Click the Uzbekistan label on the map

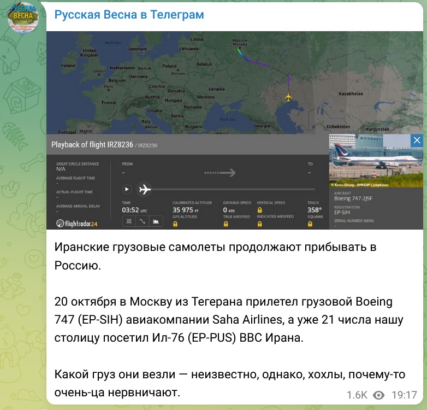click(x=338, y=126)
